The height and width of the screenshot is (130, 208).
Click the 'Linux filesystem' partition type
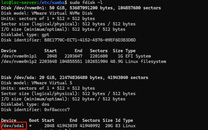[x=146, y=61]
